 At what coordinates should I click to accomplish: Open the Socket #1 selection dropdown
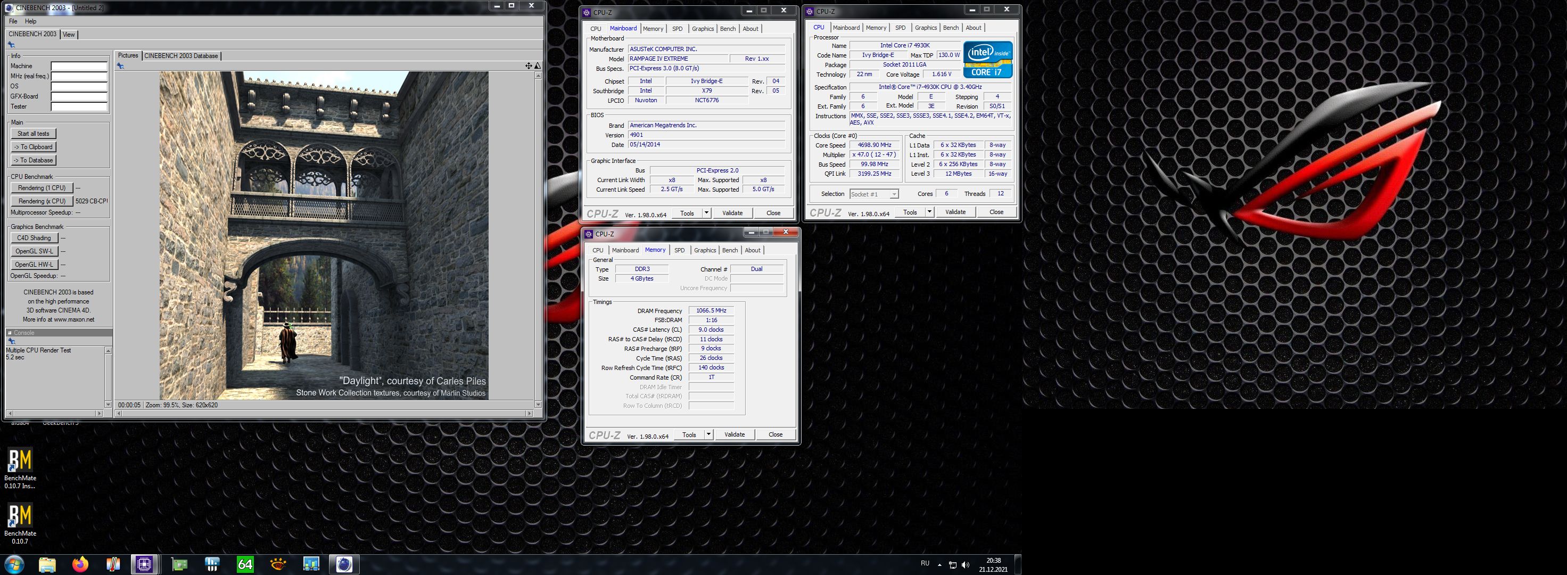[x=874, y=194]
